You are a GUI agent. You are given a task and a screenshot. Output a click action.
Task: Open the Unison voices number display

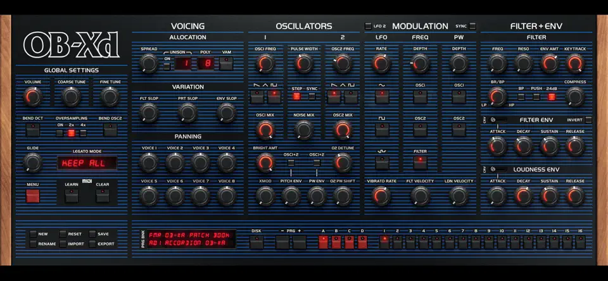coord(182,63)
